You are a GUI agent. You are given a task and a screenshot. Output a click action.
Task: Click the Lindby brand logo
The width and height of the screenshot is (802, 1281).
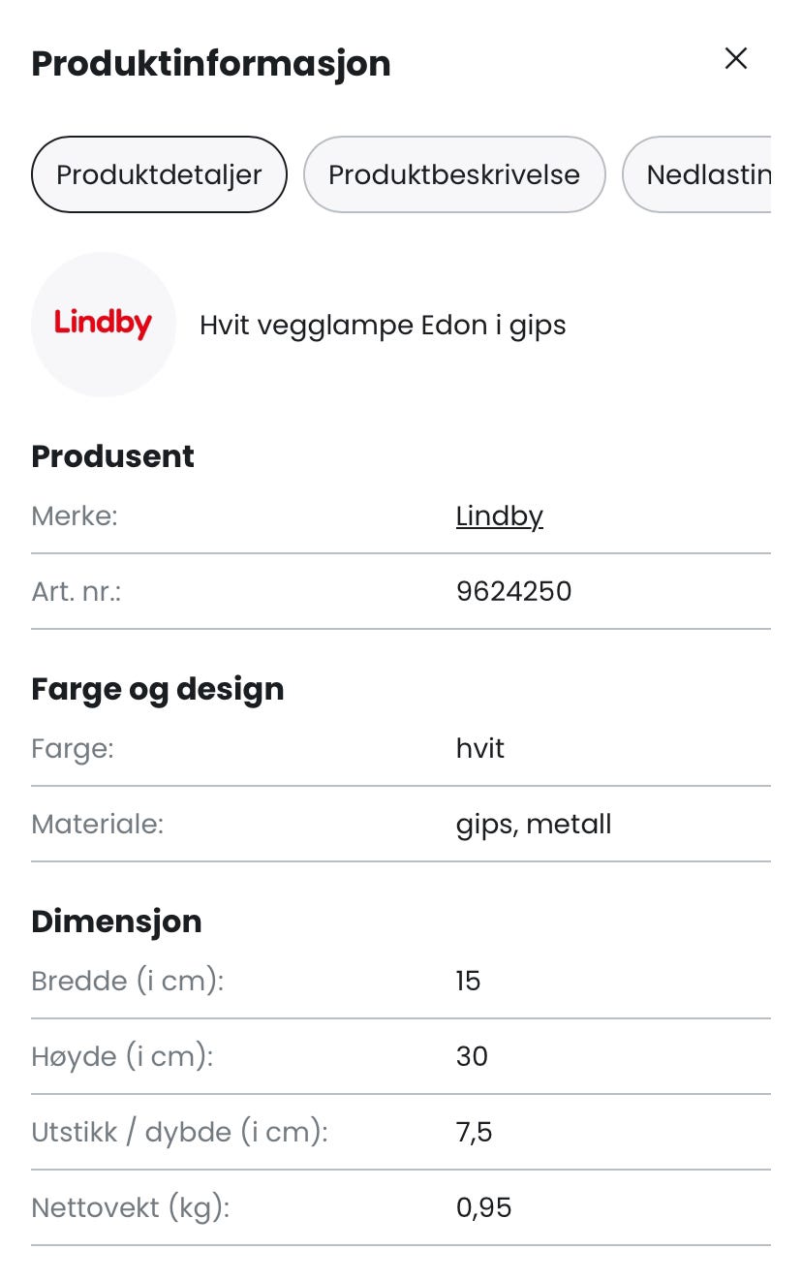(104, 325)
